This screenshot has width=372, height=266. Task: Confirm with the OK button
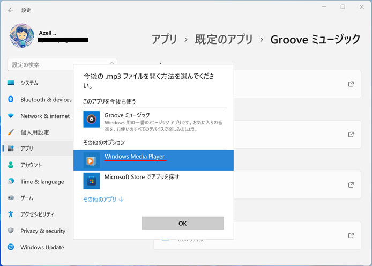[182, 223]
